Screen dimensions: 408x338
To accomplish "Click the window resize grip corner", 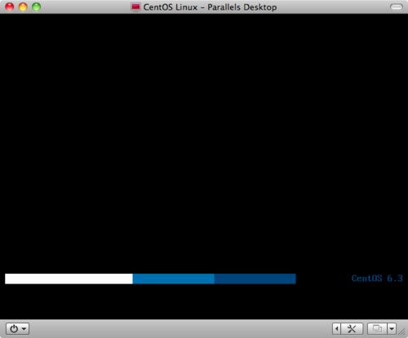I will click(x=402, y=332).
